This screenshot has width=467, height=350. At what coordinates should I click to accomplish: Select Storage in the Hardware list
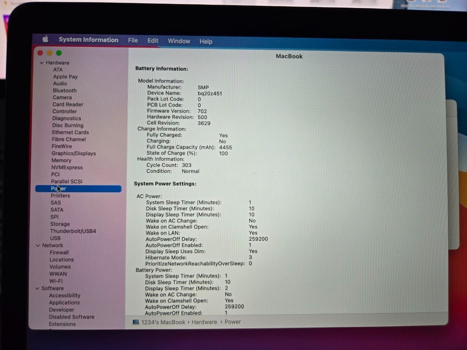tap(60, 224)
